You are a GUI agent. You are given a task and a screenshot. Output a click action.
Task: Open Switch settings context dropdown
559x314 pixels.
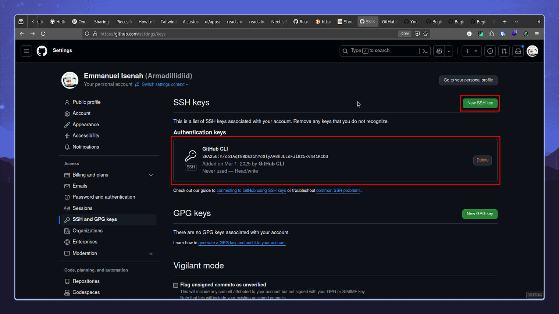165,84
